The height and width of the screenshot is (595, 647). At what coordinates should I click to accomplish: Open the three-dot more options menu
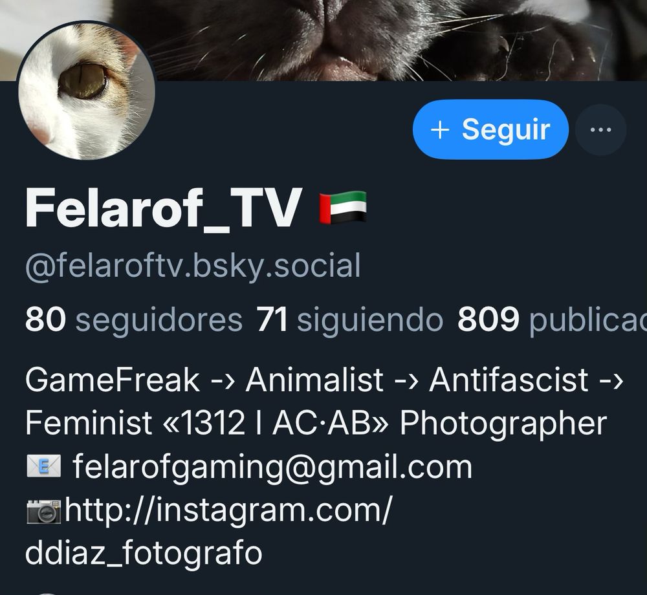pos(601,129)
